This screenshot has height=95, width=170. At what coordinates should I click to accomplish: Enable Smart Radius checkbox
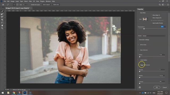139,60
